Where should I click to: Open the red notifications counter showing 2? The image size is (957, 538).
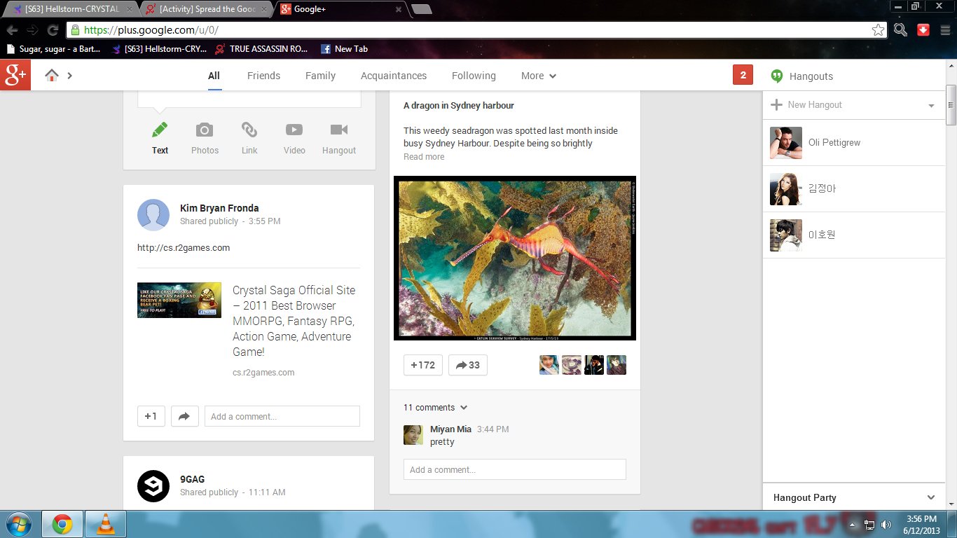coord(743,76)
